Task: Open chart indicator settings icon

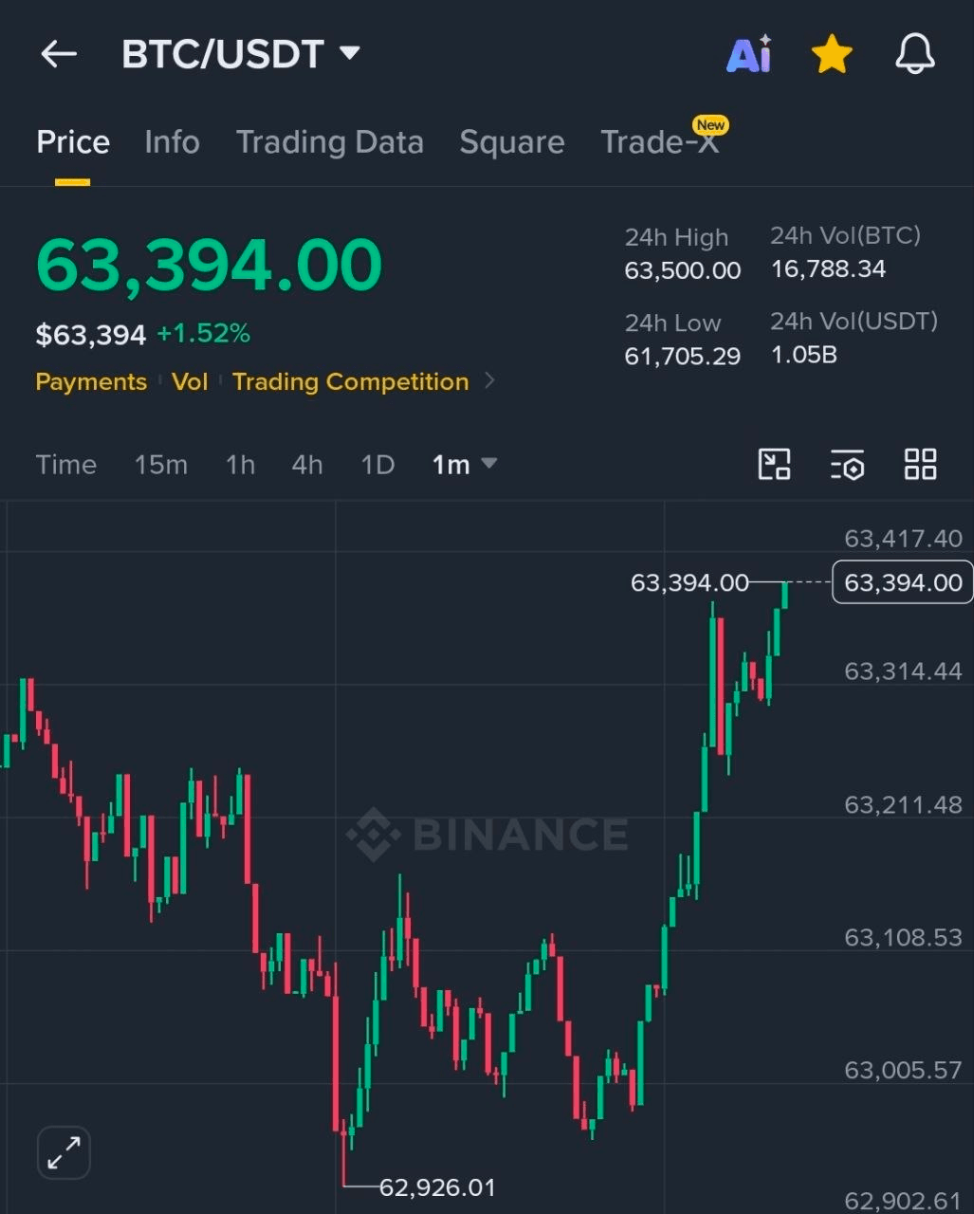Action: pos(847,465)
